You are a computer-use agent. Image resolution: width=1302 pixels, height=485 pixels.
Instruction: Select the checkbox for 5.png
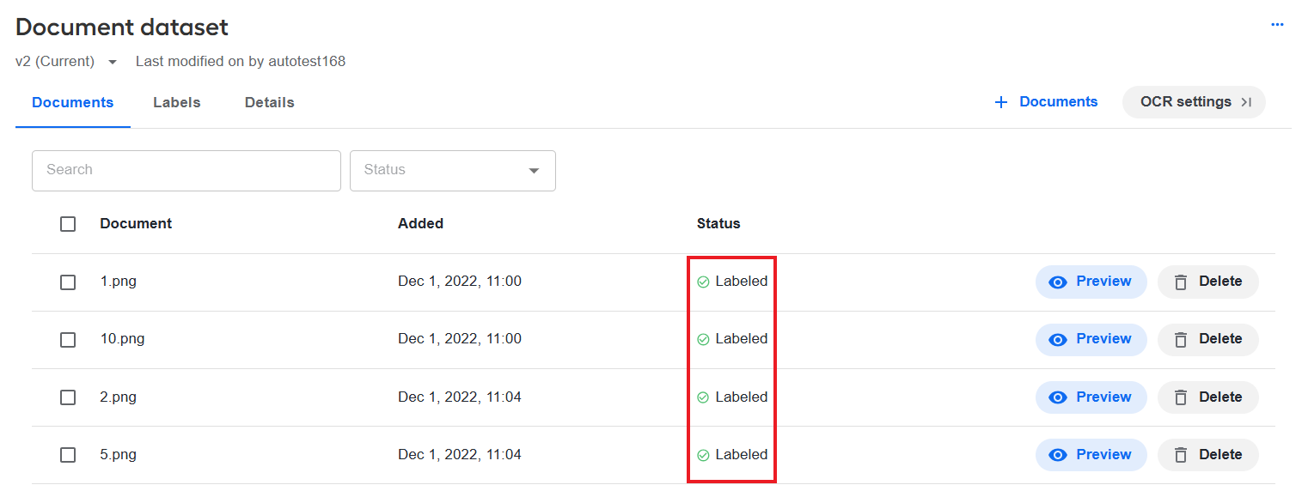[68, 455]
